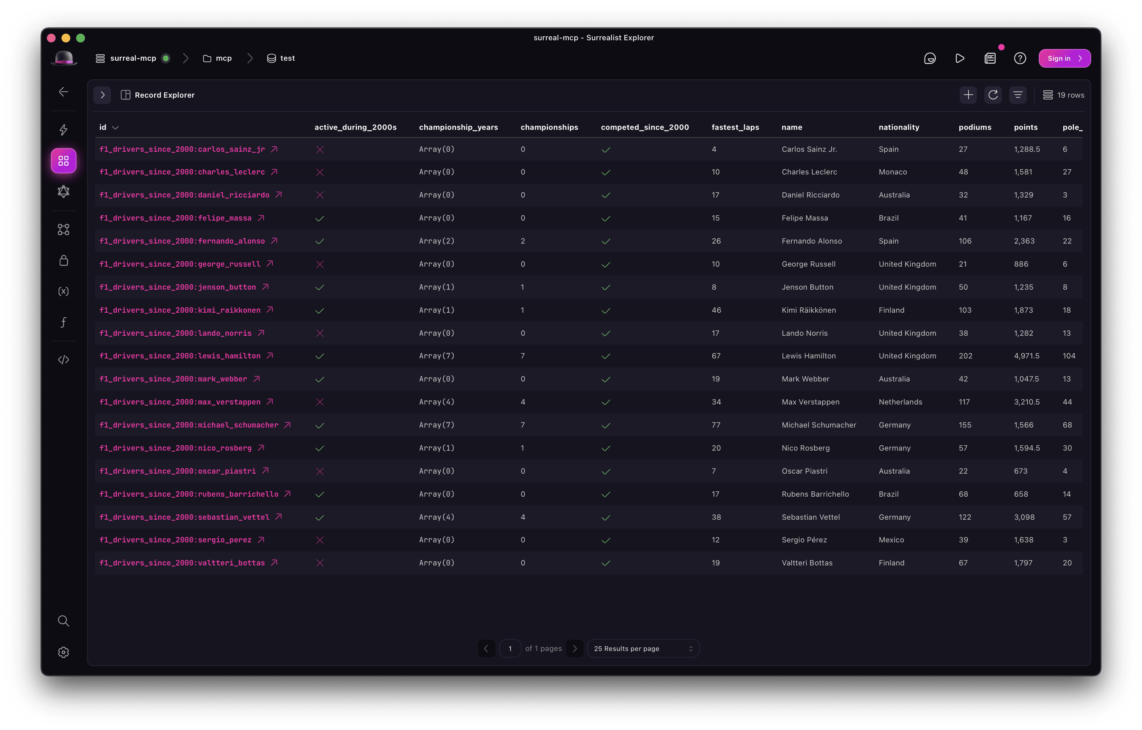1142x730 pixels.
Task: Open the Authentication lock icon
Action: (64, 261)
